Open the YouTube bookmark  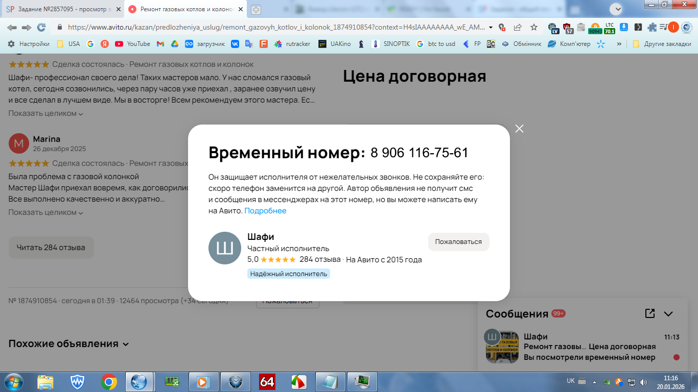coord(133,44)
